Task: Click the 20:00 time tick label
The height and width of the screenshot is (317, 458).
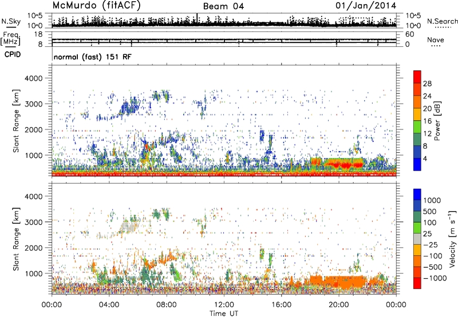Action: click(x=339, y=305)
